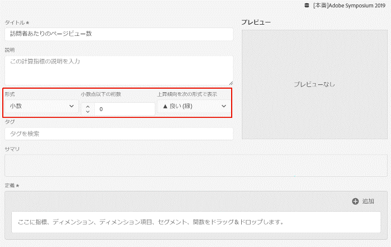Click the chevron of the 良い (緑) selector
391x247 pixels.
coord(224,106)
